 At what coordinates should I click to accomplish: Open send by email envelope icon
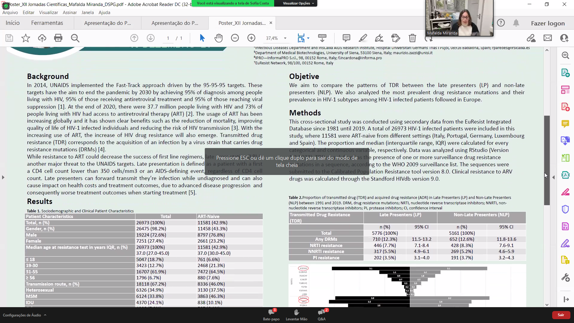(x=548, y=38)
